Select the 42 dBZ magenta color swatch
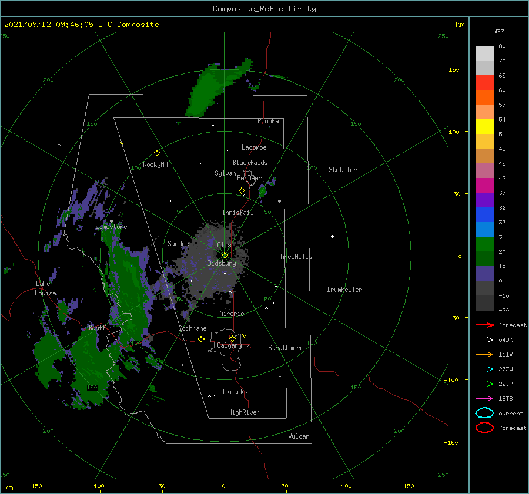 point(484,185)
